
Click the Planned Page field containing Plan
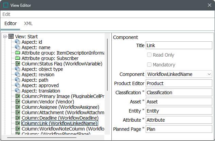(179, 129)
